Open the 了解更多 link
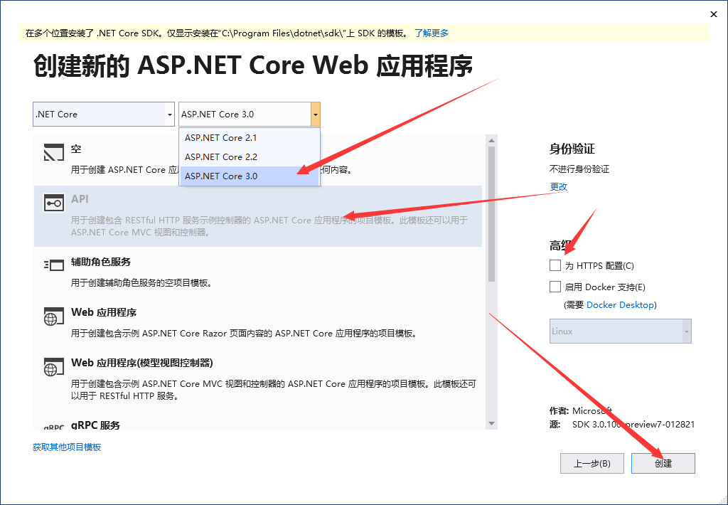The width and height of the screenshot is (728, 505). [x=432, y=33]
